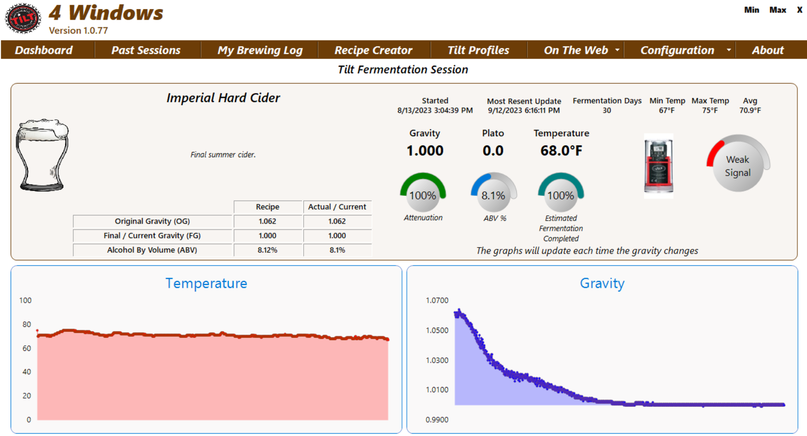Click Fermentation Days 30 value
The width and height of the screenshot is (807, 436).
(x=607, y=110)
